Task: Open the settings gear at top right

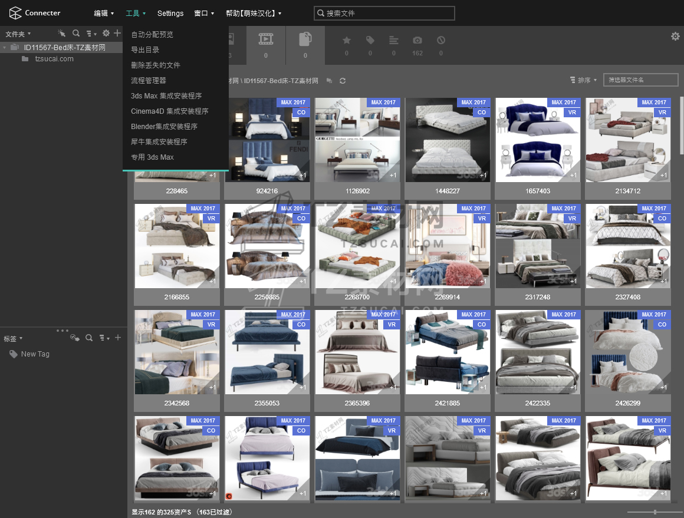Action: point(675,37)
